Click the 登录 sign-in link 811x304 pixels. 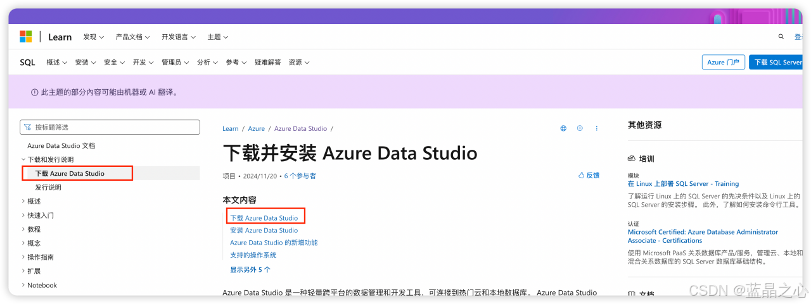(x=799, y=37)
